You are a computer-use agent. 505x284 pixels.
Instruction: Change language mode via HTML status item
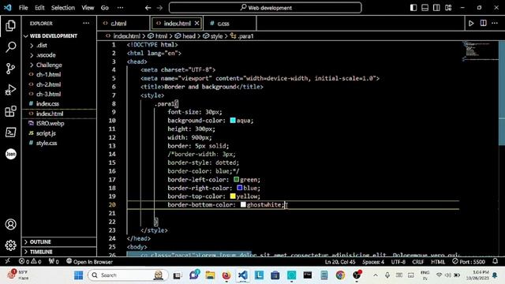click(x=438, y=262)
